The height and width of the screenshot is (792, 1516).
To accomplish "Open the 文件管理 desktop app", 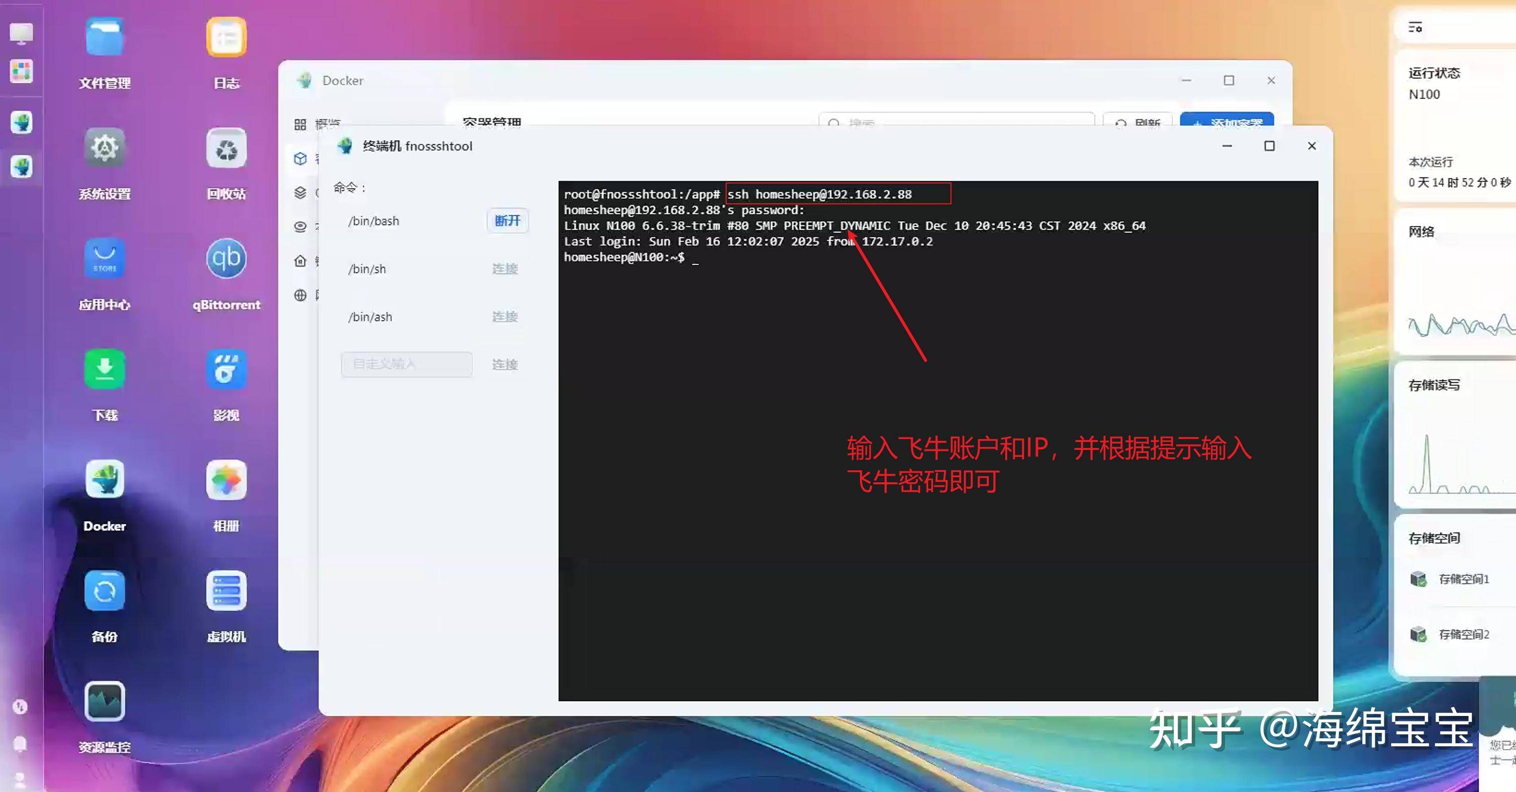I will pos(104,38).
